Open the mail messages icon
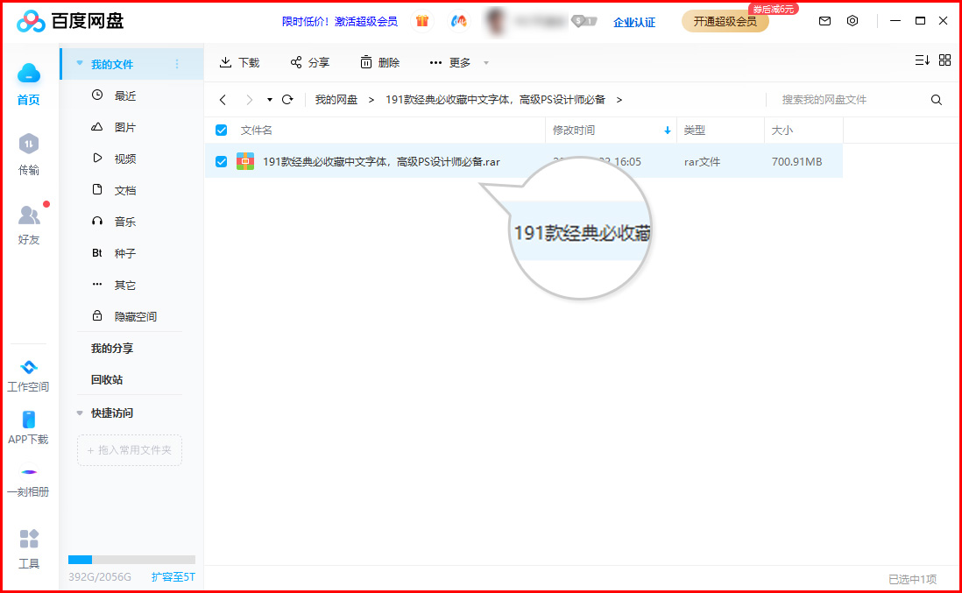The width and height of the screenshot is (962, 593). [x=824, y=22]
